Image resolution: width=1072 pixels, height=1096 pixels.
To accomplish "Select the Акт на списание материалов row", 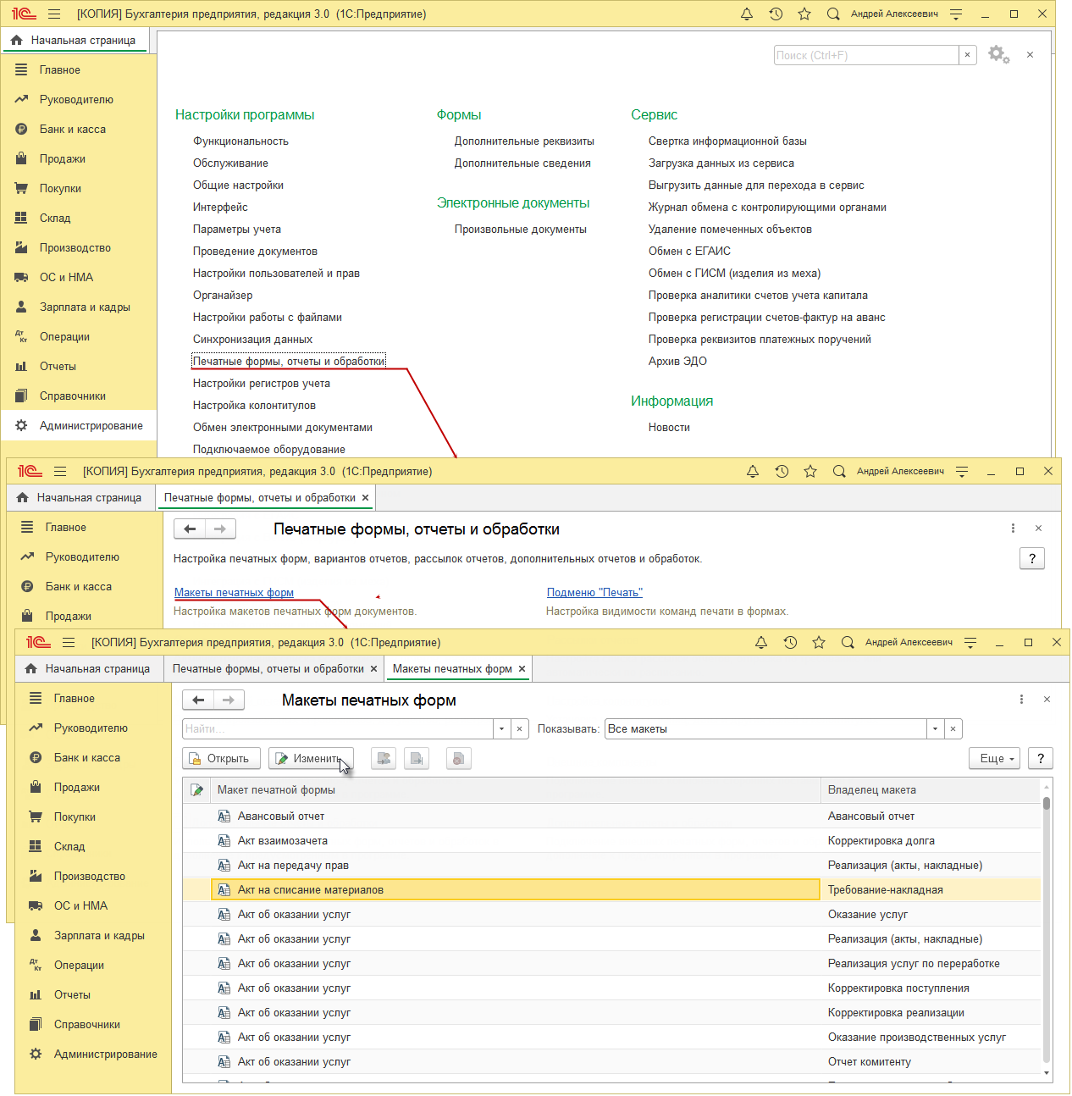I will click(x=611, y=889).
